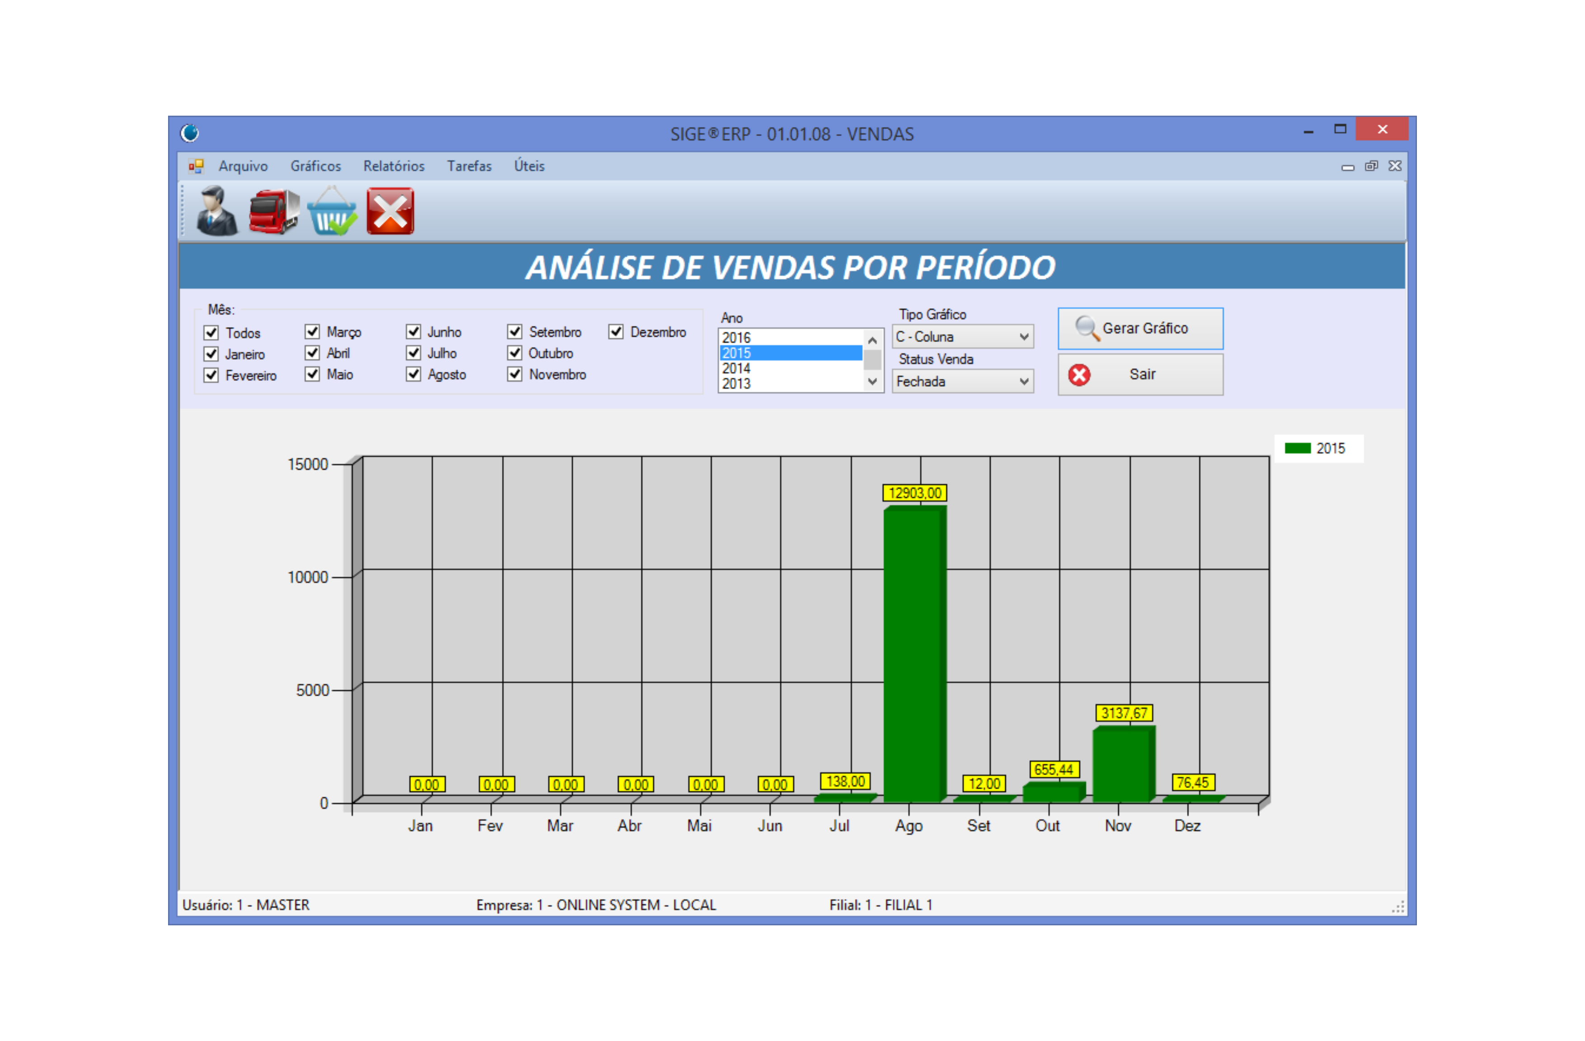Click the red truck toolbar icon
Viewport: 1585px width, 1041px height.
(274, 211)
